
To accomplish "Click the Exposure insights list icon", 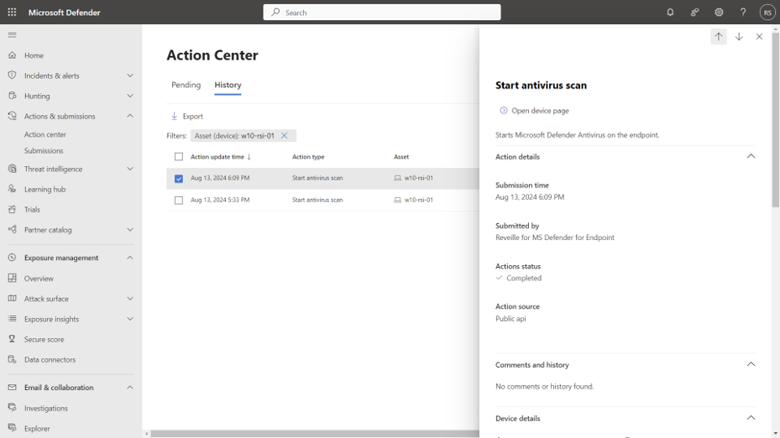I will point(12,319).
